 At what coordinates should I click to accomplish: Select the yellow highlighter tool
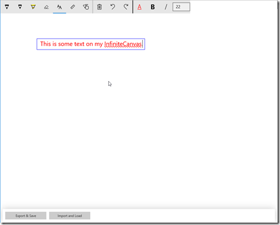[x=33, y=7]
